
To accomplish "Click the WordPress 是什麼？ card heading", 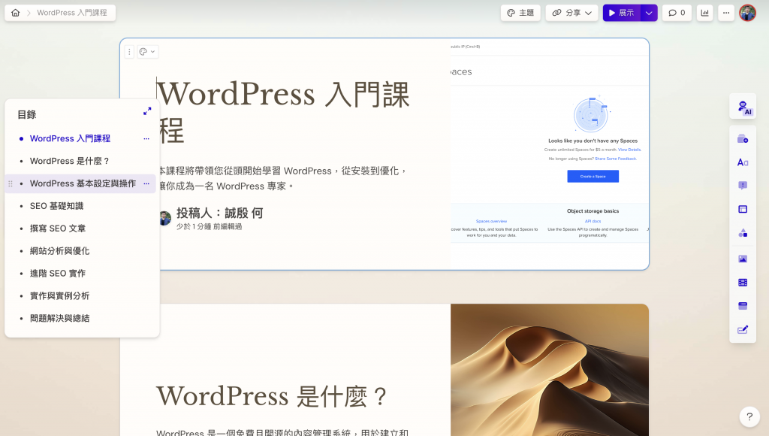I will (x=272, y=397).
